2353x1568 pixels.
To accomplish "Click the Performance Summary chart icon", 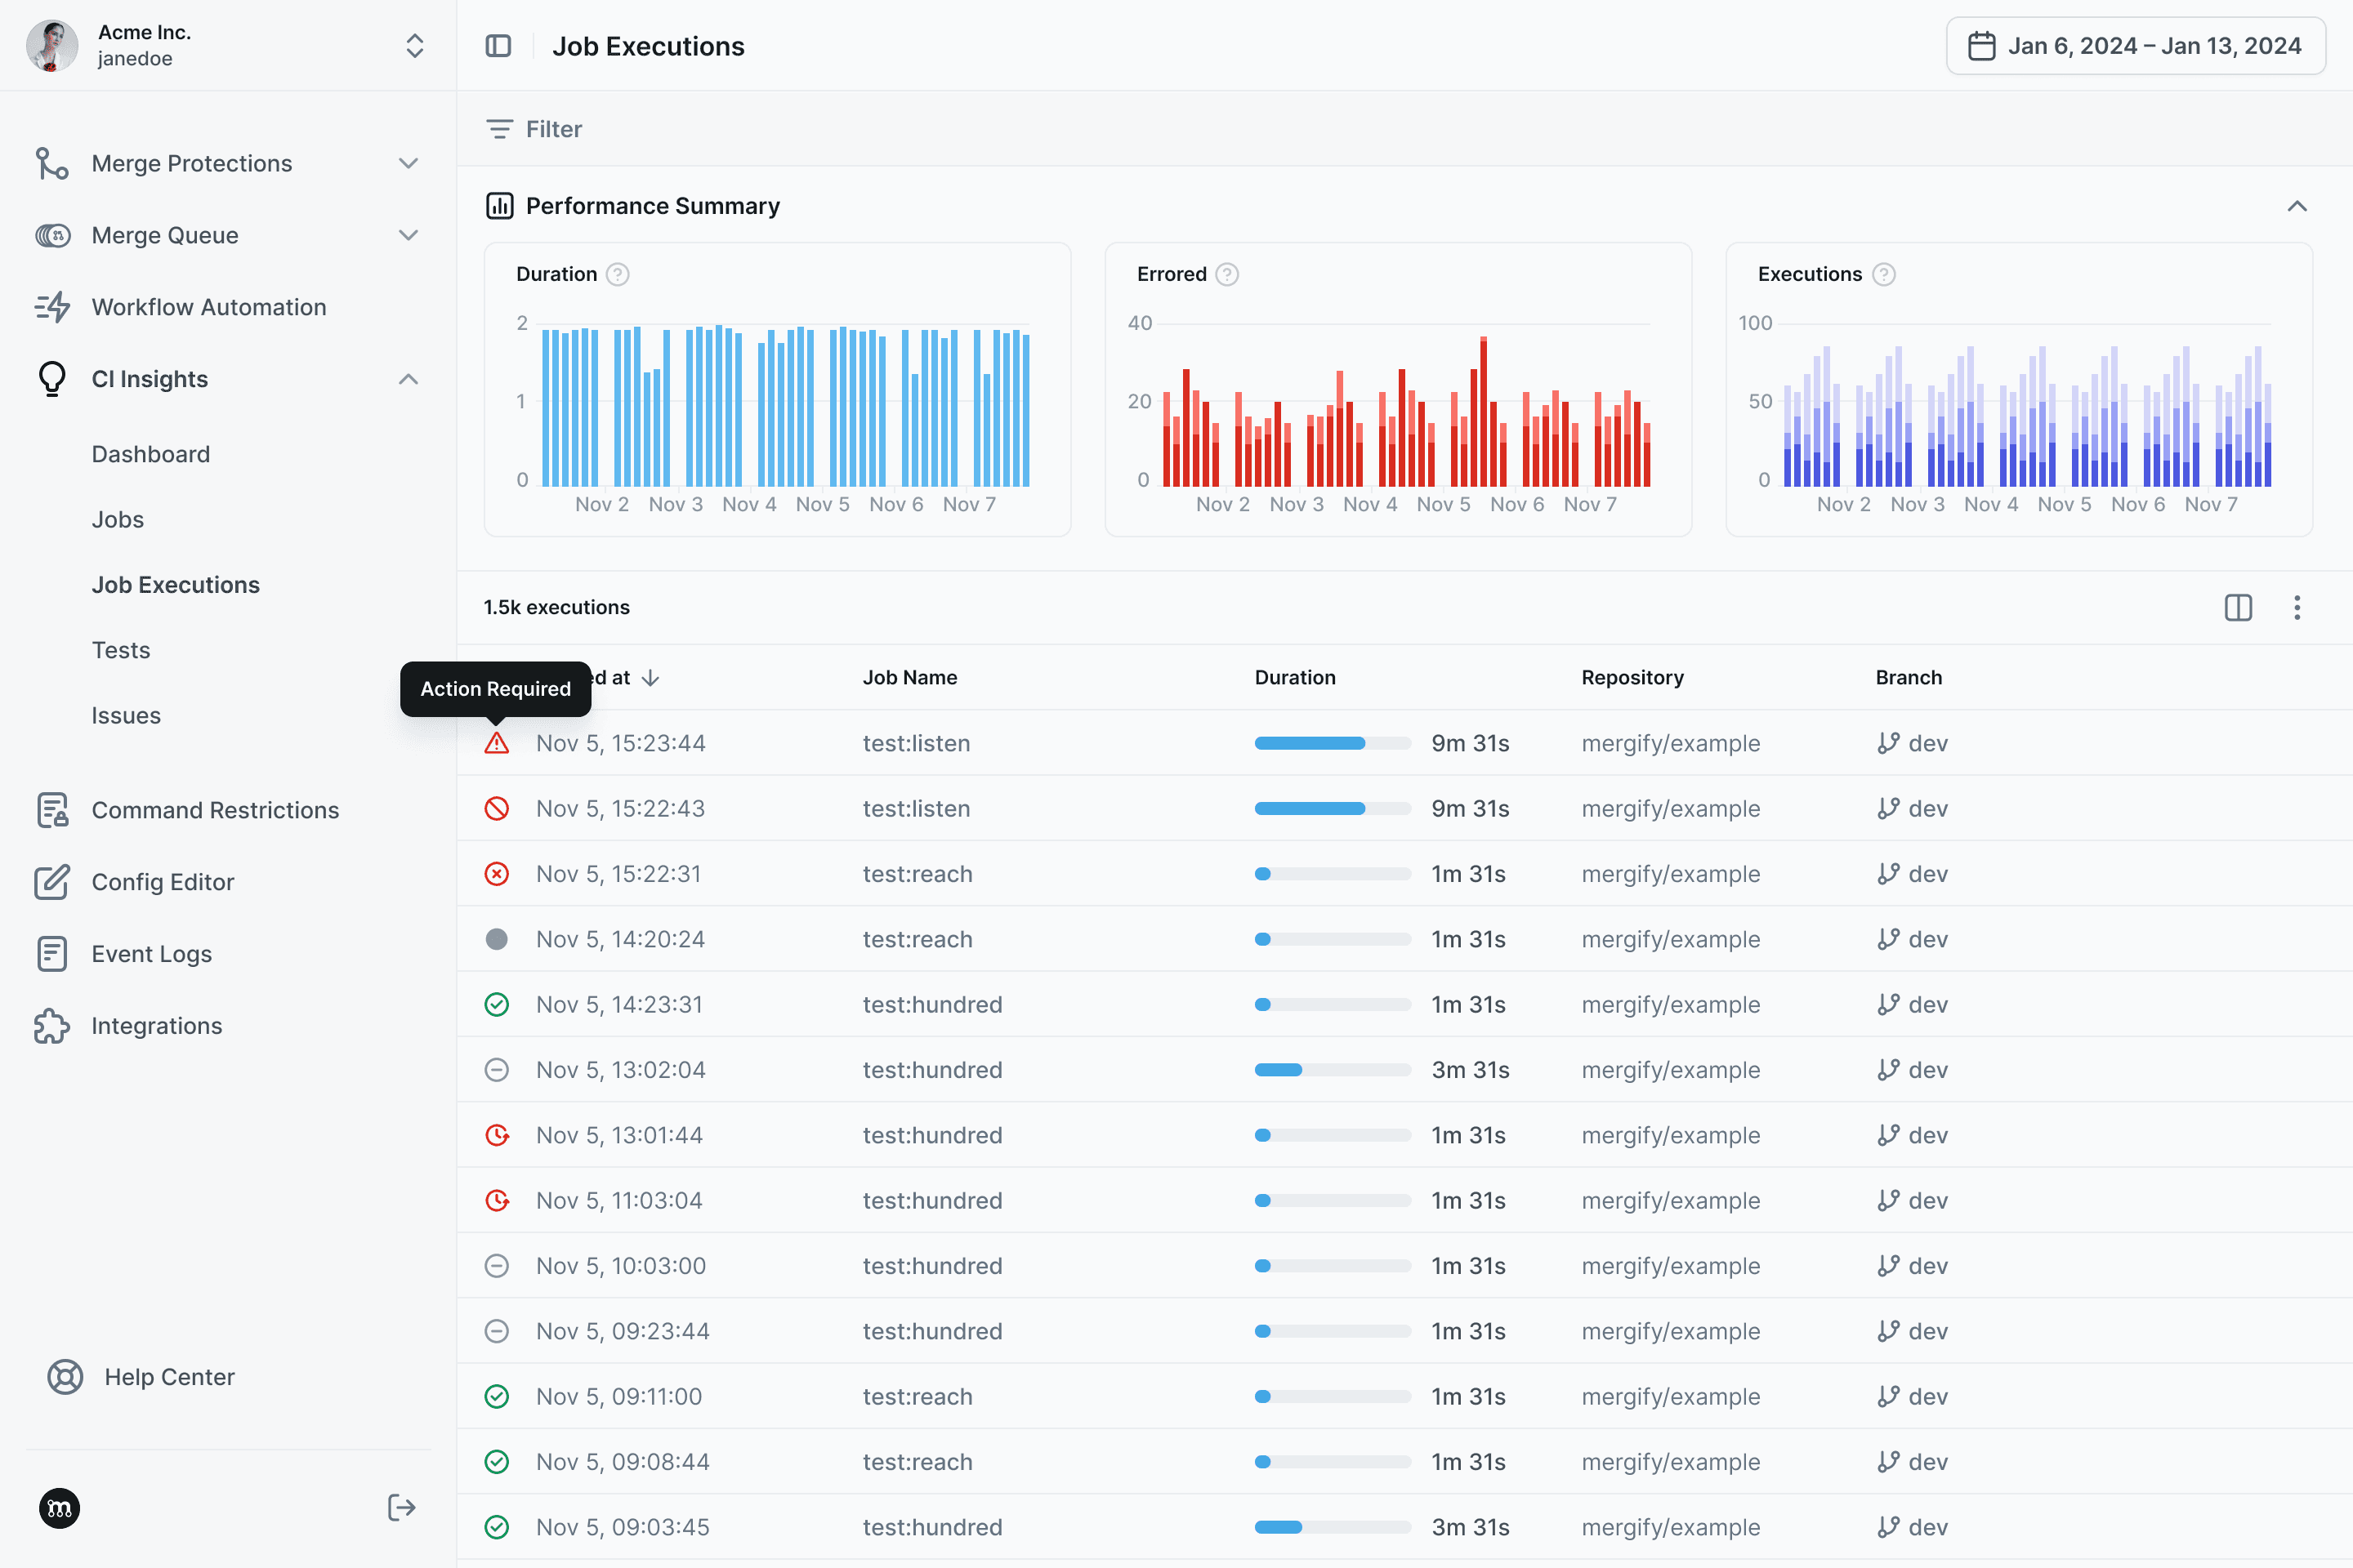I will (499, 206).
